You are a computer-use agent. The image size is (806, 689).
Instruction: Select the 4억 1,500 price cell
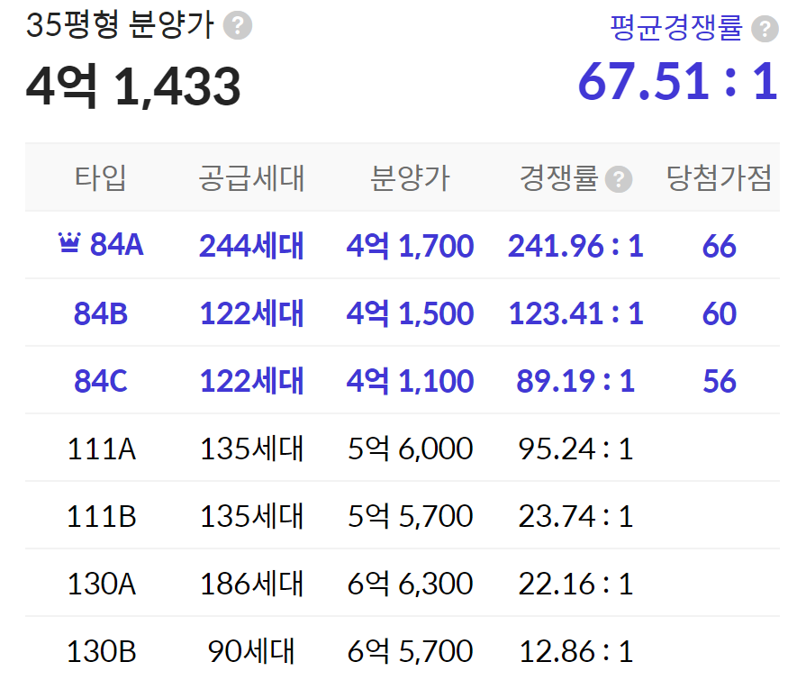tap(410, 313)
